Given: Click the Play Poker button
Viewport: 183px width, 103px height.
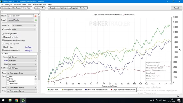Looking at the screenshot, I should [16, 8].
